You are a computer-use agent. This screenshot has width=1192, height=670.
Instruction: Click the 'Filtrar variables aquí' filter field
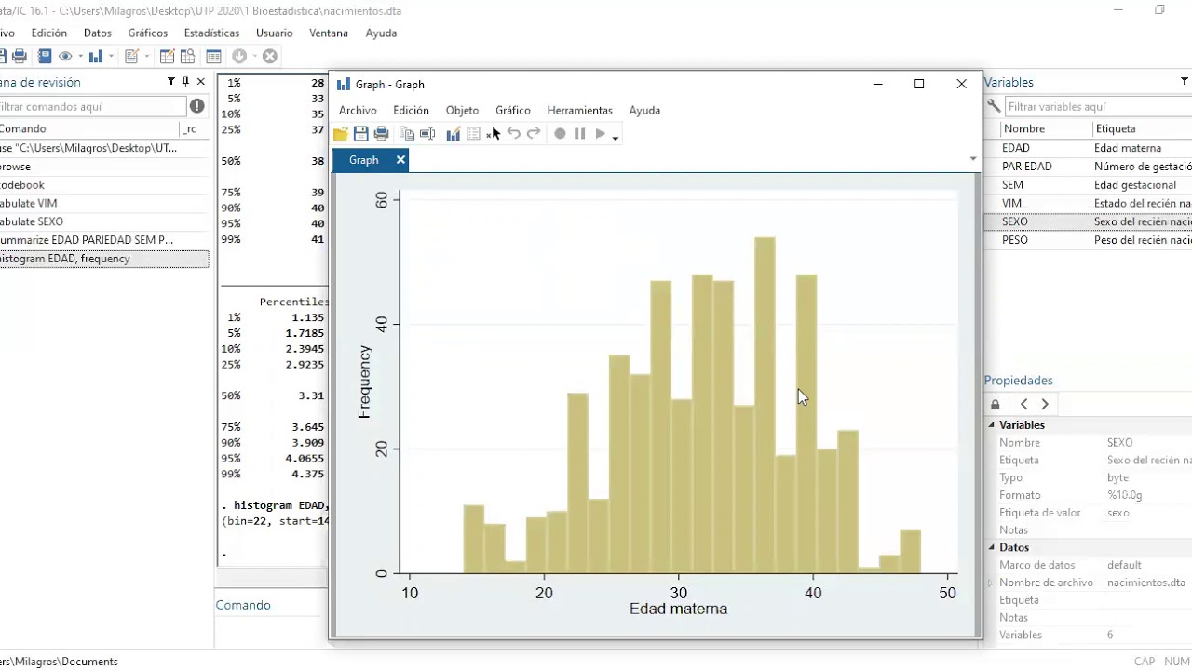(1098, 106)
